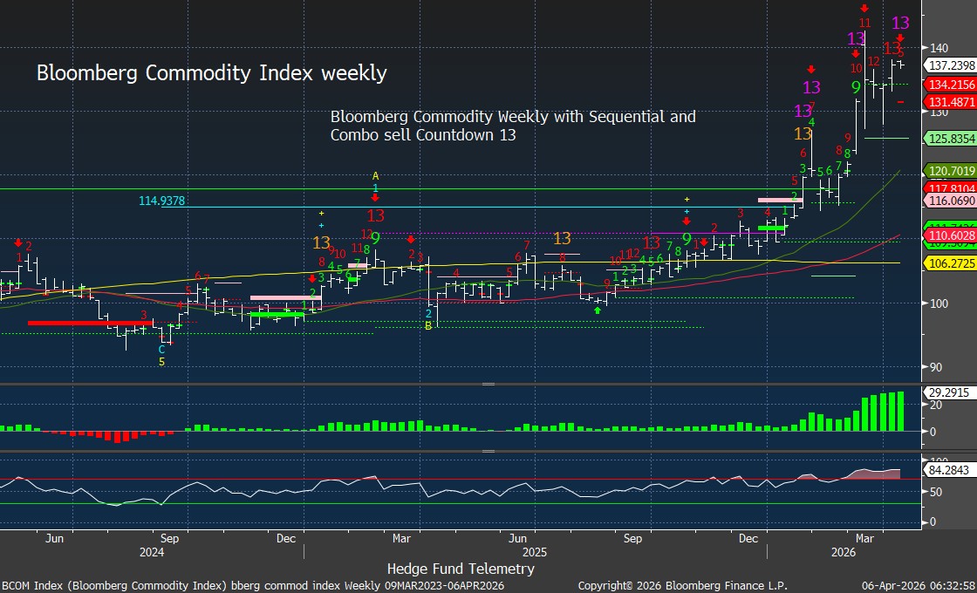Click the dark green 120.7019 price tag
The height and width of the screenshot is (593, 977).
950,172
